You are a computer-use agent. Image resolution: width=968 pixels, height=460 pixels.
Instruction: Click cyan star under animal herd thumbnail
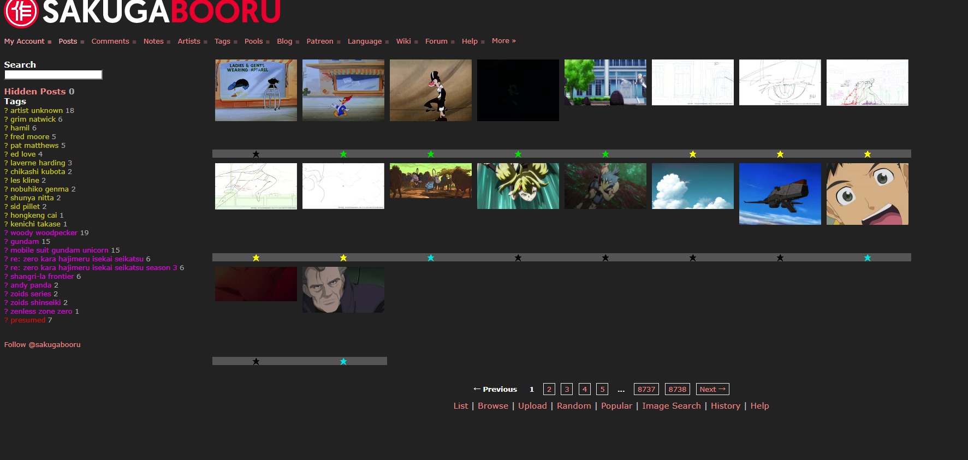pos(431,258)
